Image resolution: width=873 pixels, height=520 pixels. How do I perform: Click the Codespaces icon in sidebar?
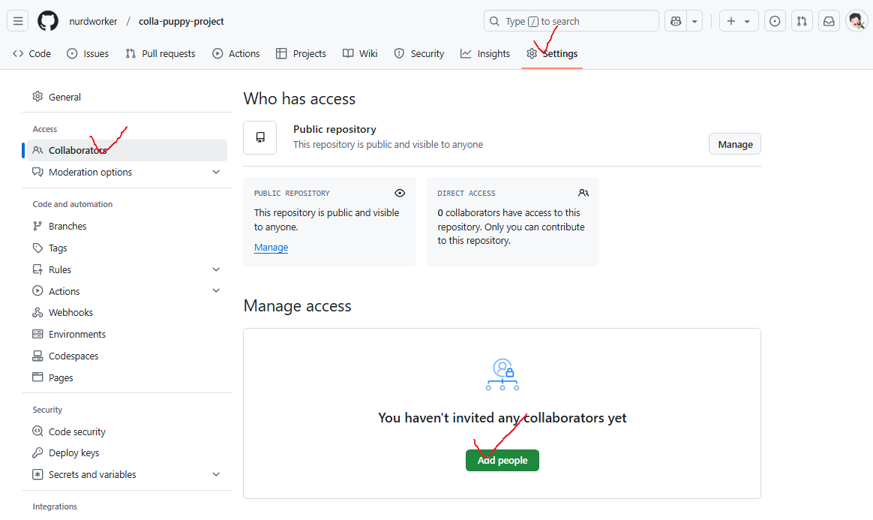click(37, 355)
